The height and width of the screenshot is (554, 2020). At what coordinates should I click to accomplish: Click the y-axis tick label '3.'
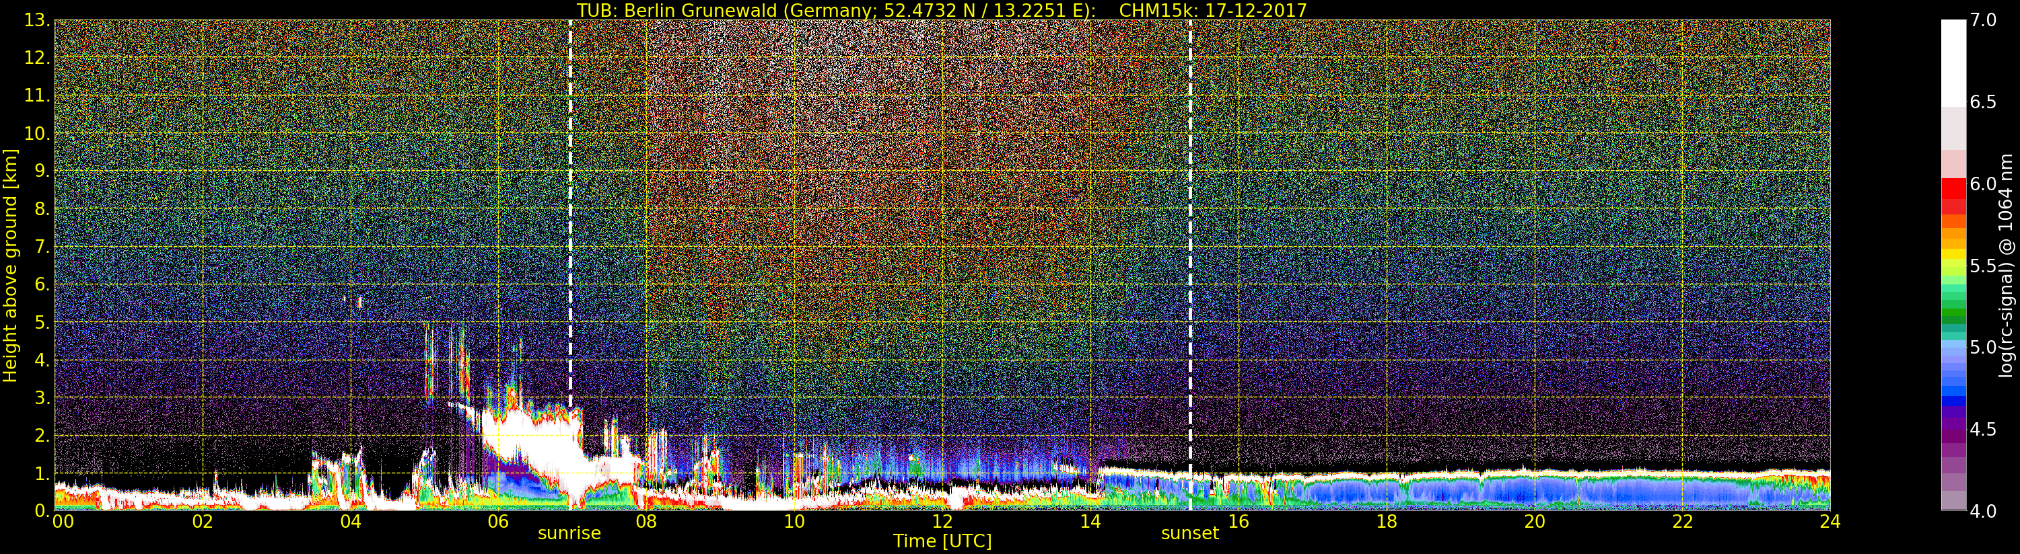42,397
